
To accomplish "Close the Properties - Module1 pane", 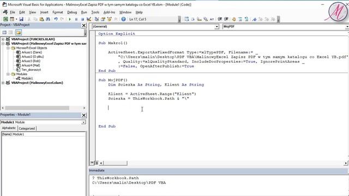I will [x=84, y=115].
